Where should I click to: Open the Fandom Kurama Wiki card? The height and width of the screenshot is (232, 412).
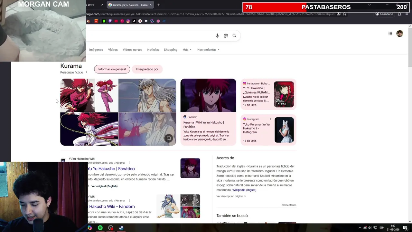click(x=208, y=112)
